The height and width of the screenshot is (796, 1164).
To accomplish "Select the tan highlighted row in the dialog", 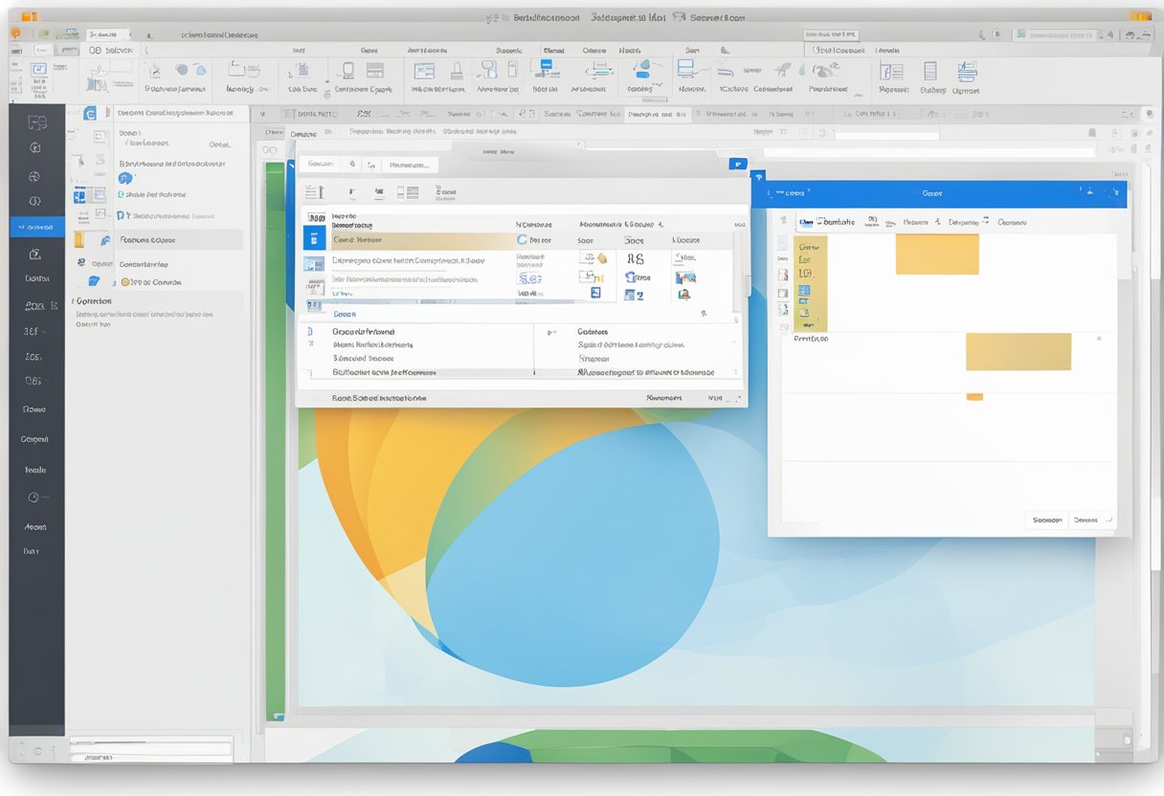I will click(x=421, y=240).
